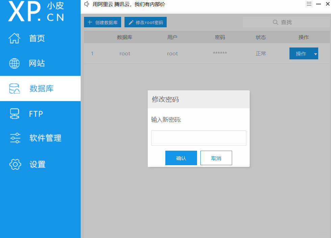
Task: Click the FTP server icon
Action: click(x=15, y=114)
